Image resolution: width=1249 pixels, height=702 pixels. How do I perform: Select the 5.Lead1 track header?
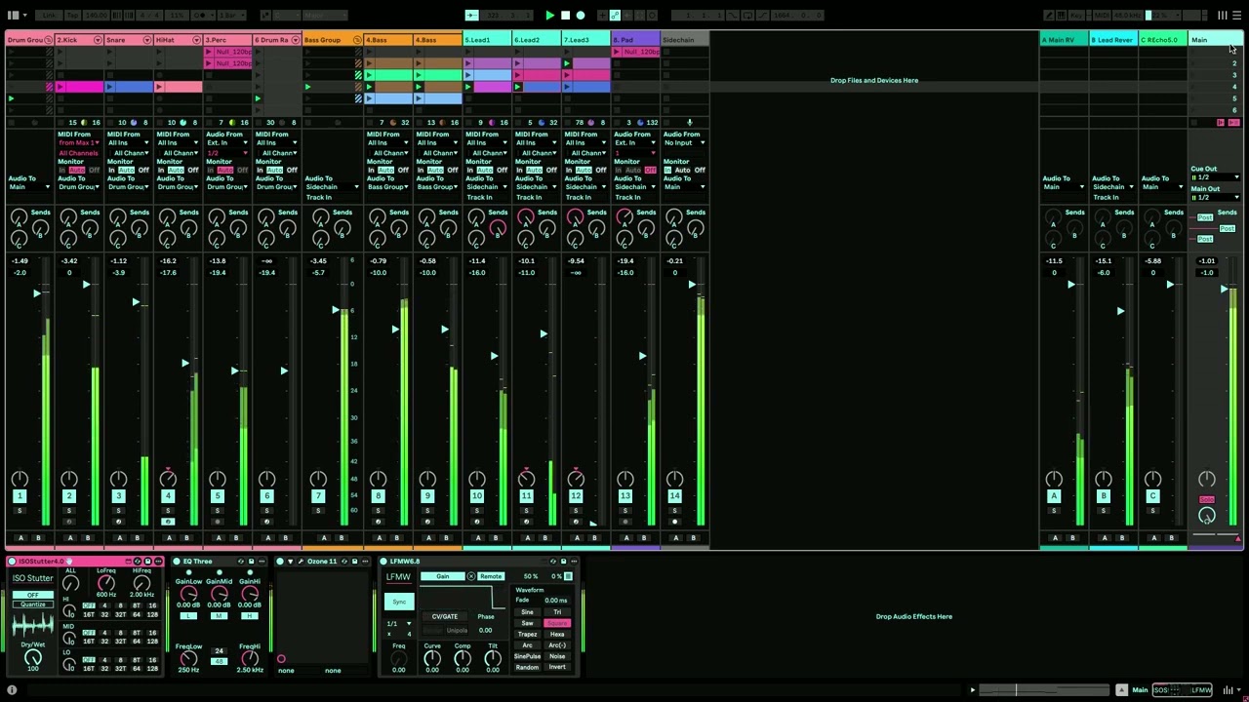(x=488, y=40)
